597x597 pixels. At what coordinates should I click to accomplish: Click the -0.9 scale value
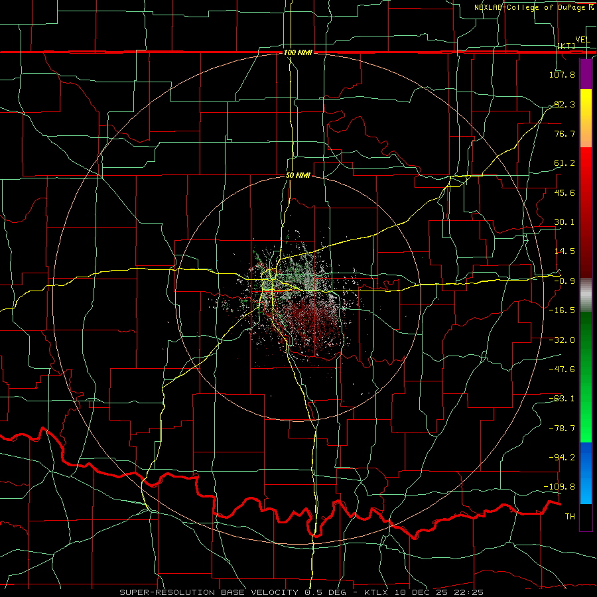(x=564, y=281)
